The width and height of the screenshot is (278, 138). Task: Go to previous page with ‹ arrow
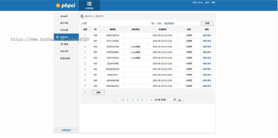click(x=119, y=100)
